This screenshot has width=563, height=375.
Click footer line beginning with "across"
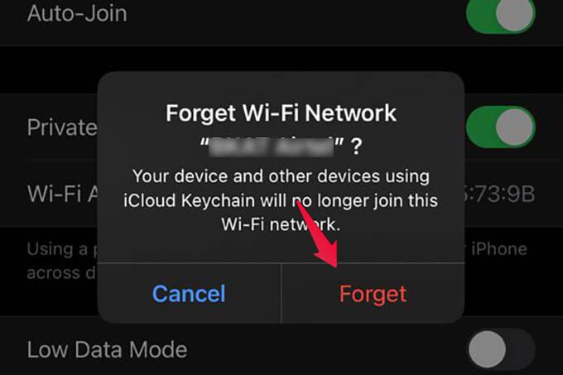pos(62,272)
